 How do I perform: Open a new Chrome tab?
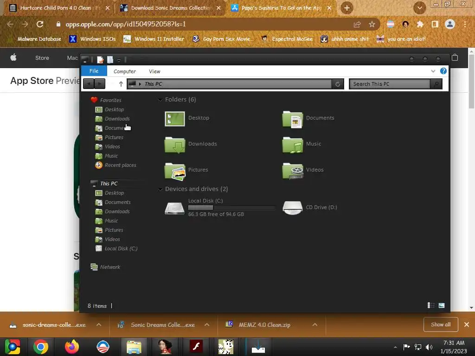pyautogui.click(x=347, y=8)
